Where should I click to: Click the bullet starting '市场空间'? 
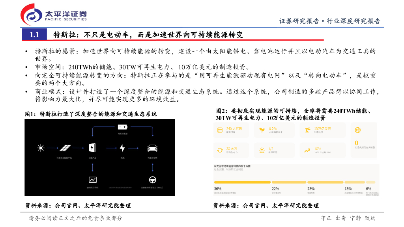[x=143, y=67]
